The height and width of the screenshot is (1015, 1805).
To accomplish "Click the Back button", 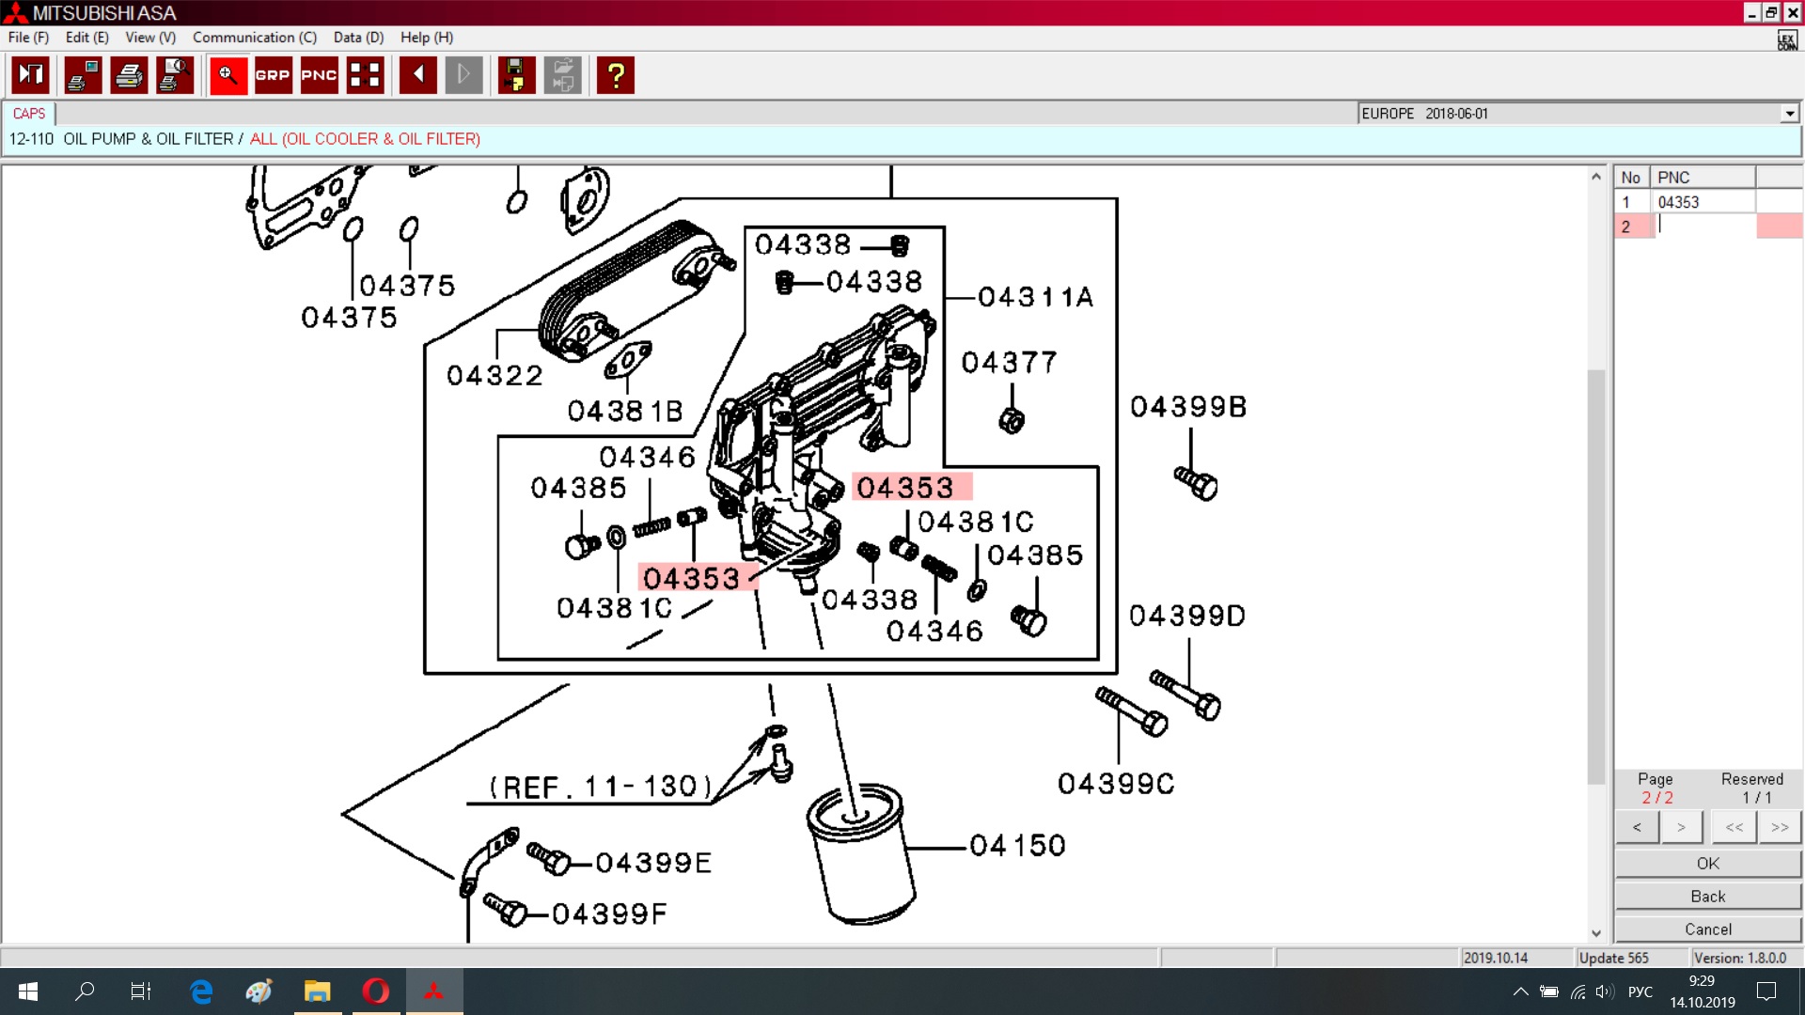I will 1708,897.
